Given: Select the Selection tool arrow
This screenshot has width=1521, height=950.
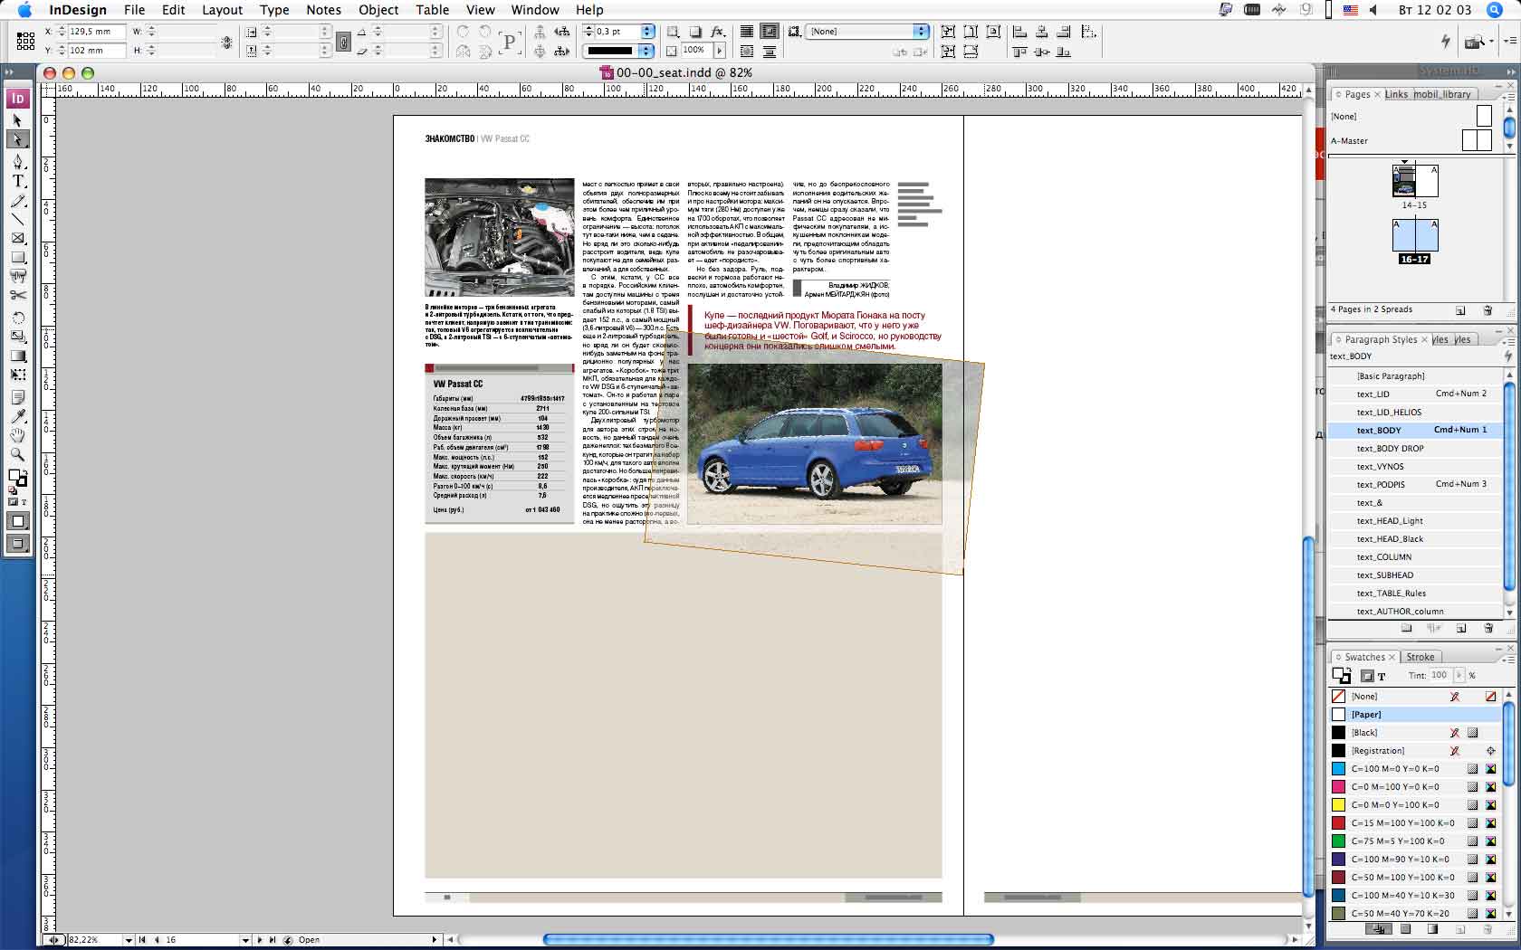Looking at the screenshot, I should point(17,120).
